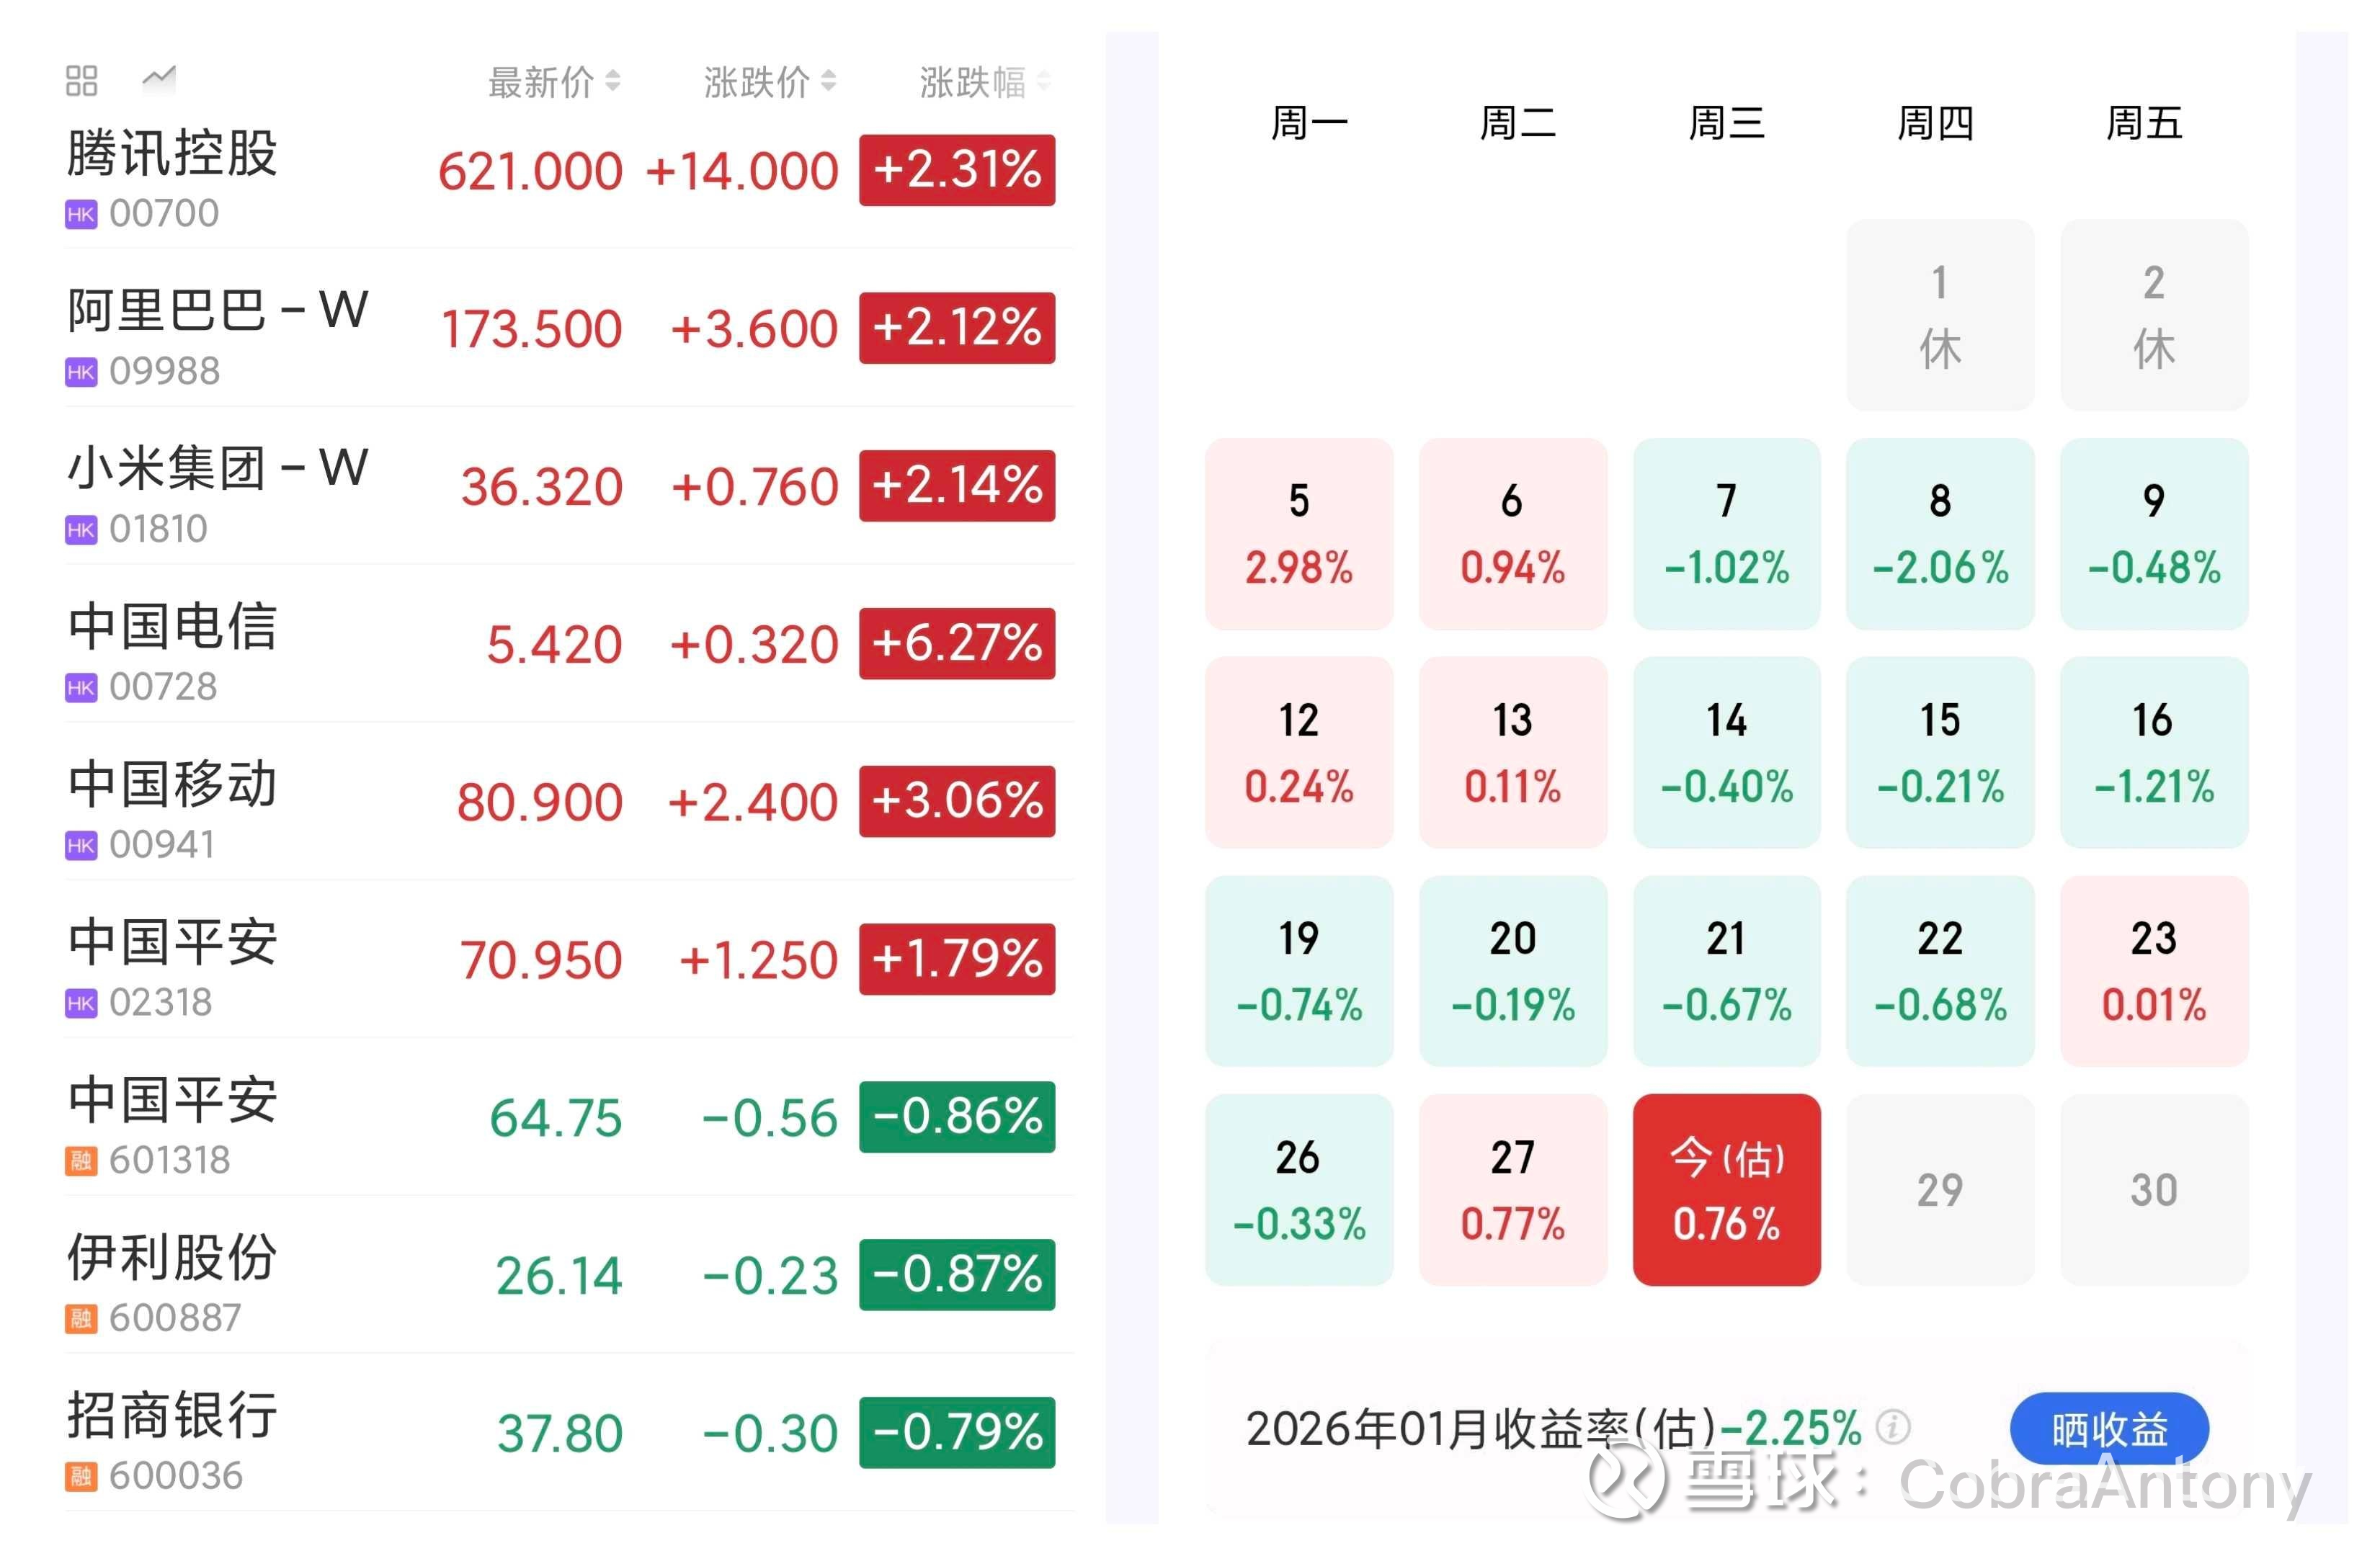Sort by 涨跌幅 column
This screenshot has width=2380, height=1556.
[984, 82]
